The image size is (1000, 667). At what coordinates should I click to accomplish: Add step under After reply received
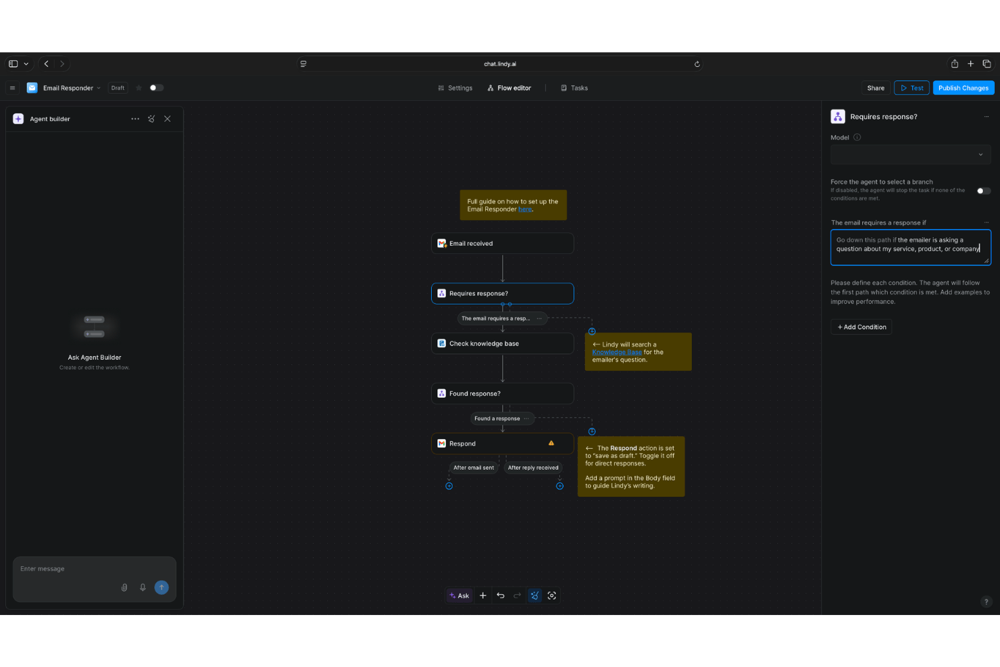tap(559, 486)
